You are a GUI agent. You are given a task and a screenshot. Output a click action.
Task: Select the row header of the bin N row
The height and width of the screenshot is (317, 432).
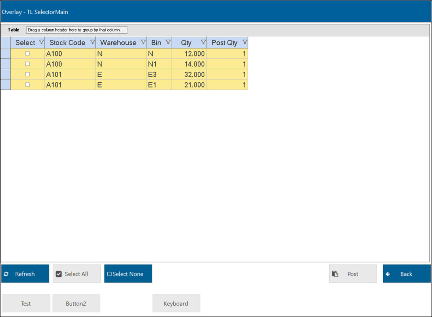point(5,54)
